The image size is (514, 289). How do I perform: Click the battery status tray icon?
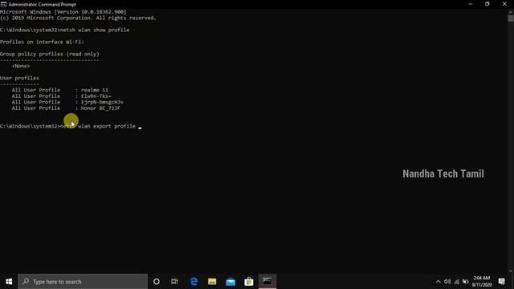click(x=465, y=282)
